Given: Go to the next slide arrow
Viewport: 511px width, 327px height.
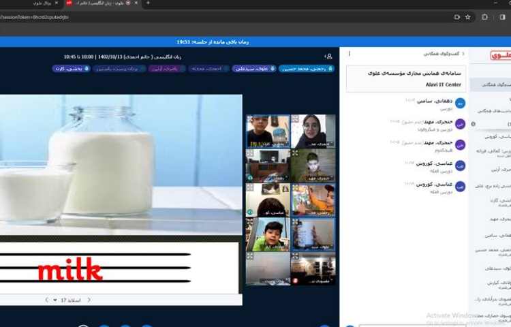Looking at the screenshot, I should click(x=46, y=300).
